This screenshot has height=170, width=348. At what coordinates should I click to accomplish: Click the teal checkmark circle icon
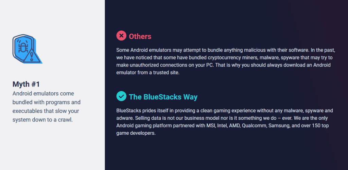click(x=121, y=96)
